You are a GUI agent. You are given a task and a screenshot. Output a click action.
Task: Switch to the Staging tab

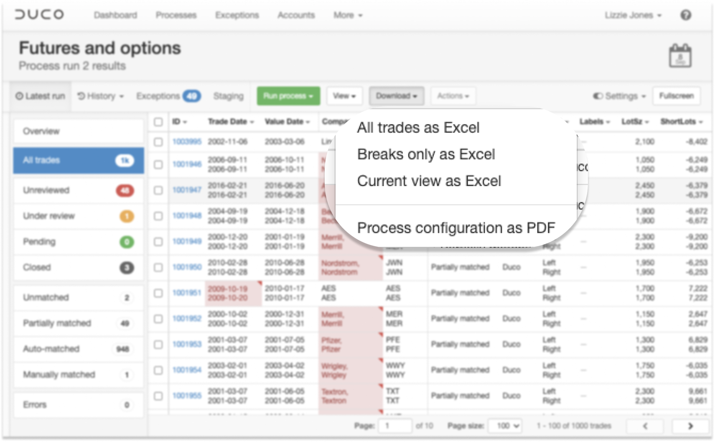click(228, 96)
